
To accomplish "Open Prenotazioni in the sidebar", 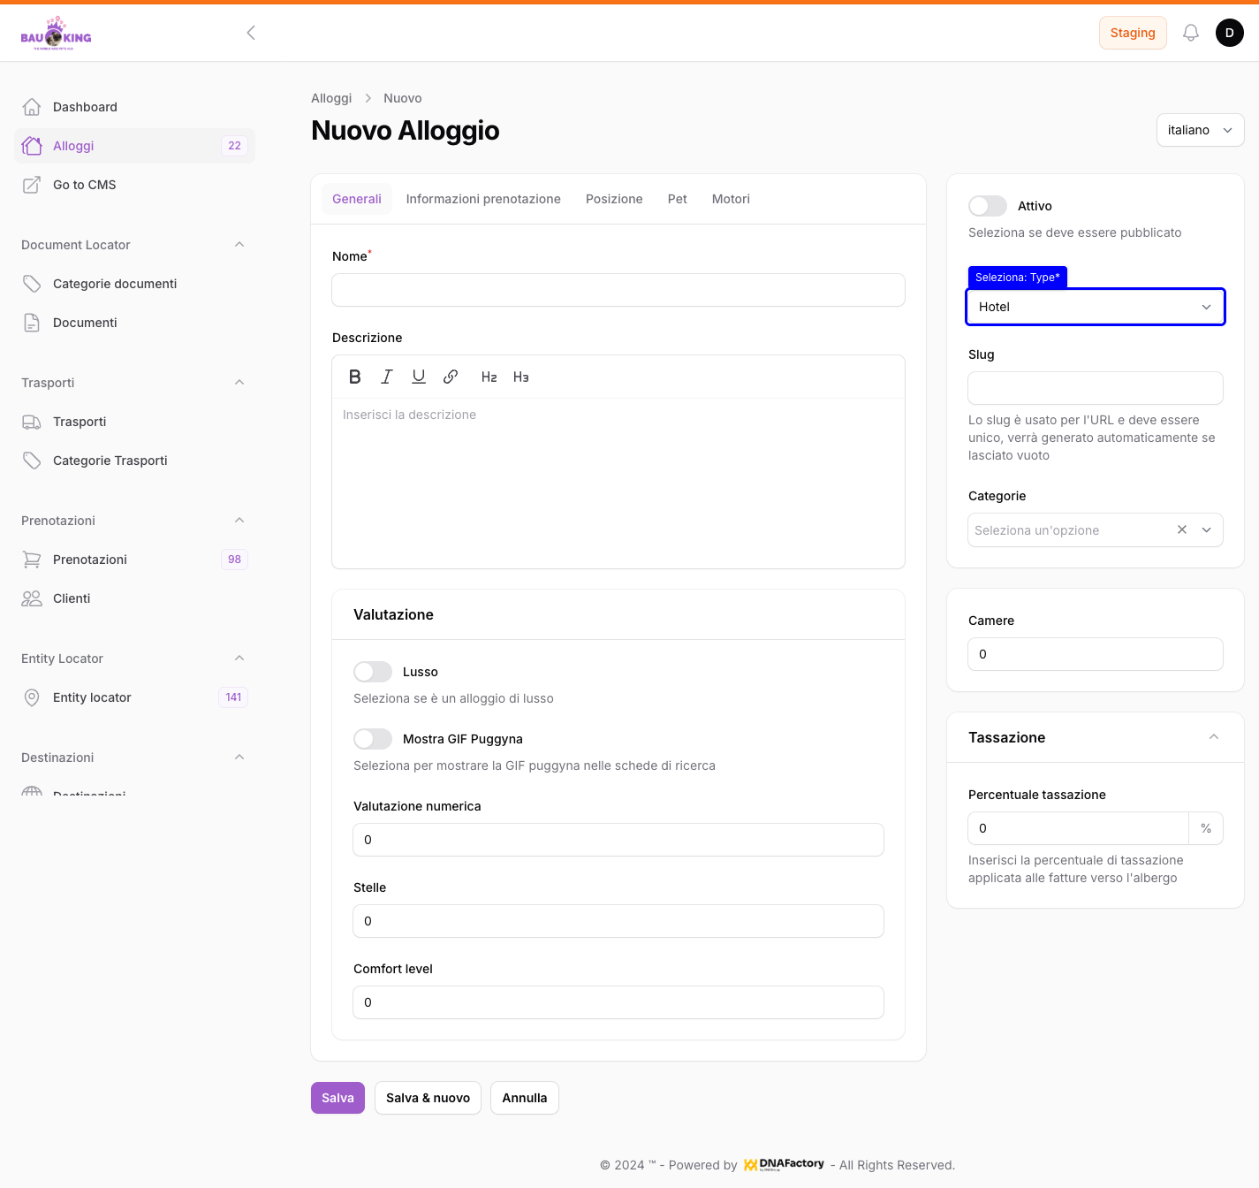I will pyautogui.click(x=90, y=560).
